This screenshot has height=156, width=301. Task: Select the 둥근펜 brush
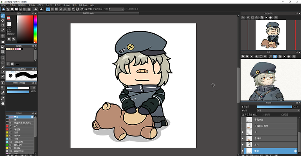click(x=20, y=129)
